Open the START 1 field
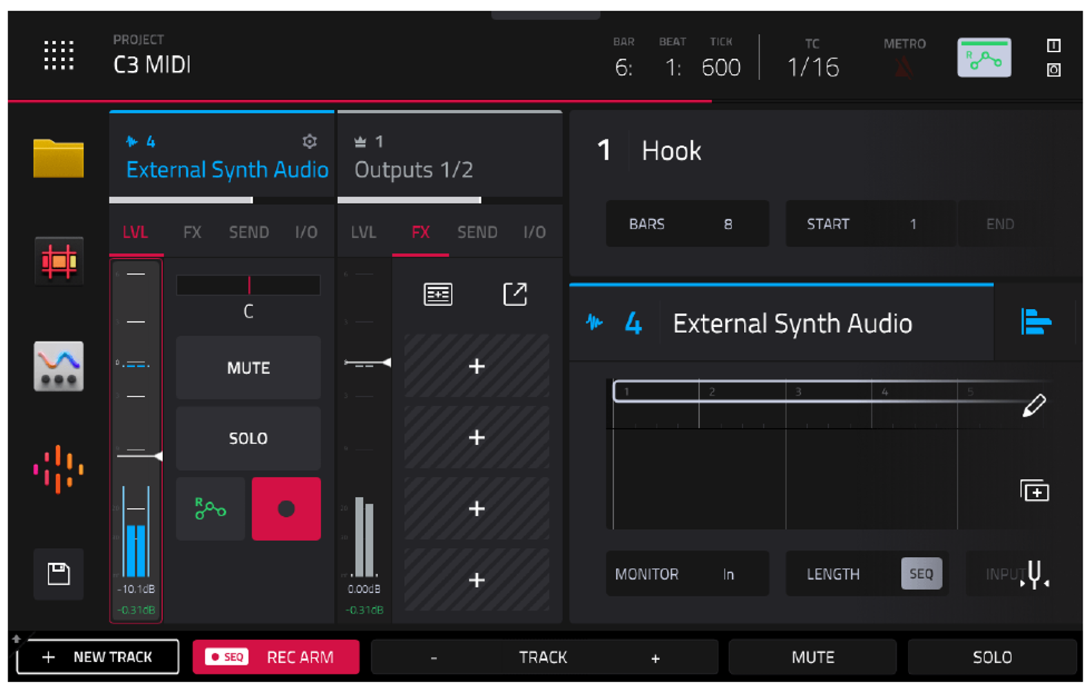This screenshot has height=693, width=1091. [870, 224]
